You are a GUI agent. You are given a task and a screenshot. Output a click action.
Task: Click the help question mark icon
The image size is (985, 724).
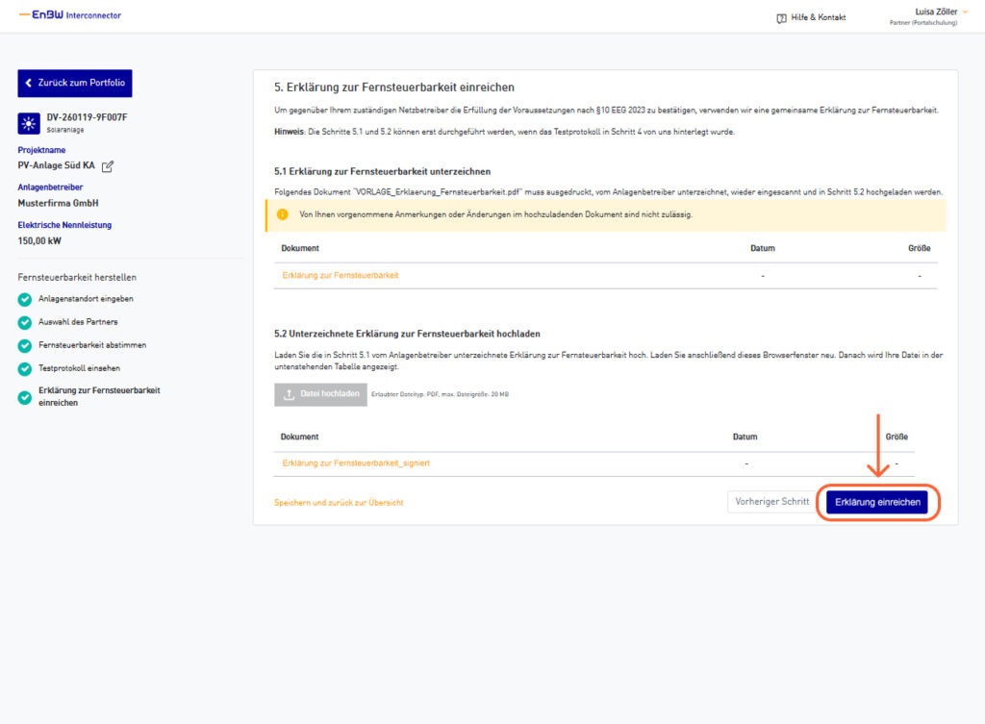click(x=781, y=17)
